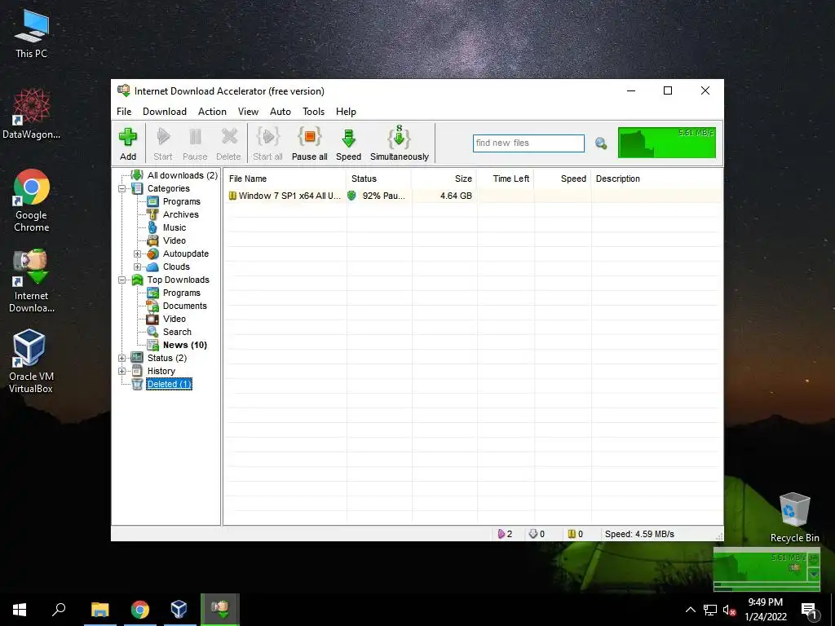Select Search under Top Downloads
The height and width of the screenshot is (626, 835).
pyautogui.click(x=177, y=333)
